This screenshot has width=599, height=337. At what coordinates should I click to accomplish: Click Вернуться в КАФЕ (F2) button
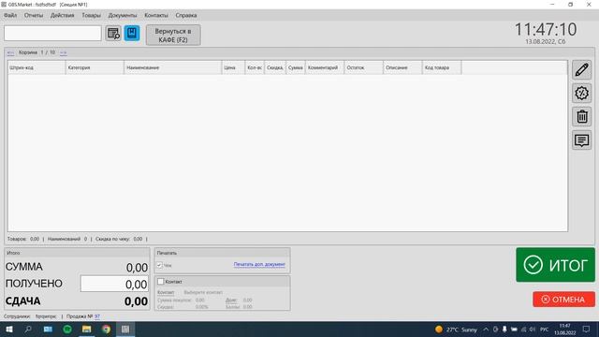173,36
